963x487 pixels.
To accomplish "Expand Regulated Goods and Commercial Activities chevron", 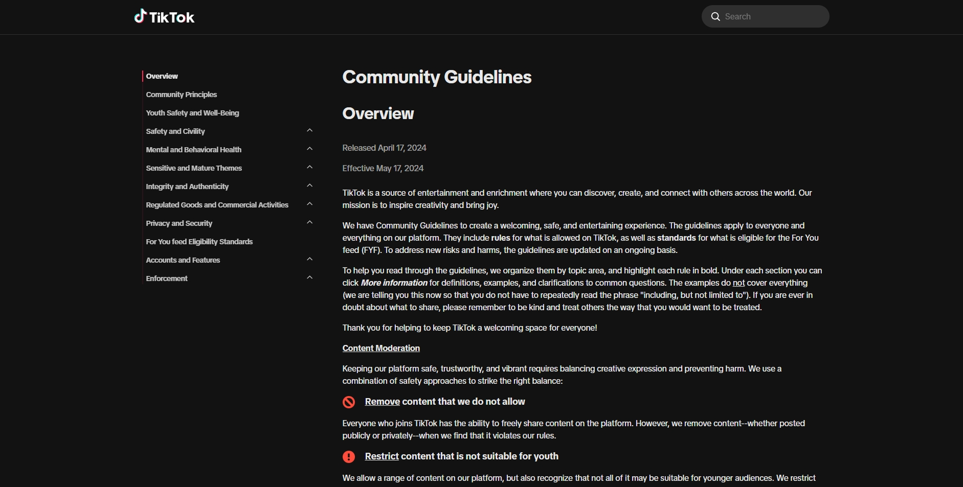I will (309, 204).
